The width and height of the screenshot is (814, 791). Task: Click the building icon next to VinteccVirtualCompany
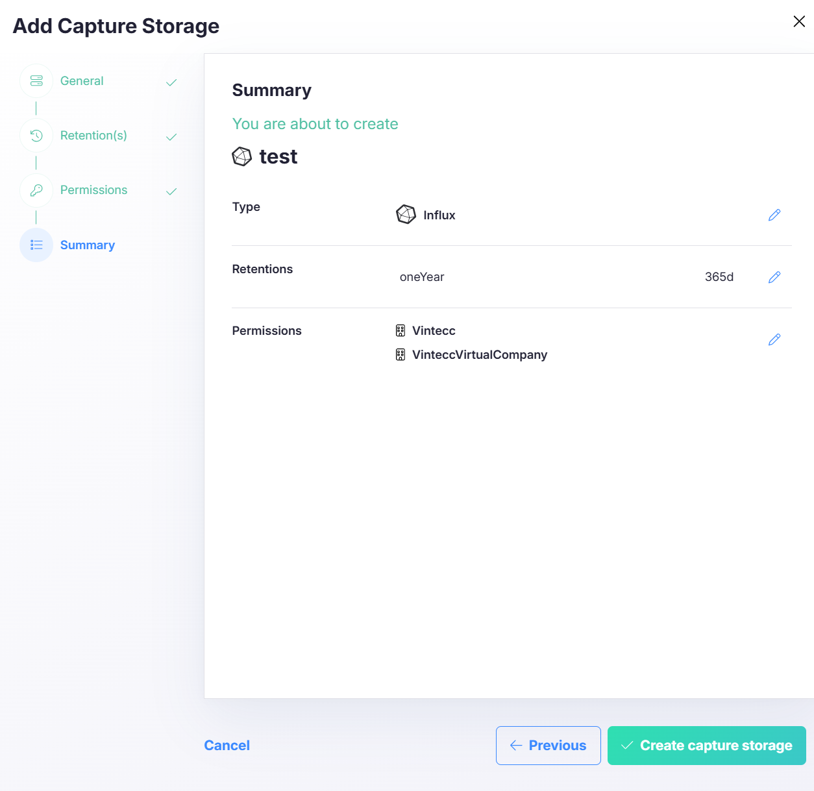(x=401, y=355)
